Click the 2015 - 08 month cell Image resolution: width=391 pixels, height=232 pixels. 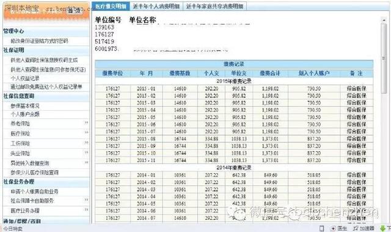pos(146,139)
